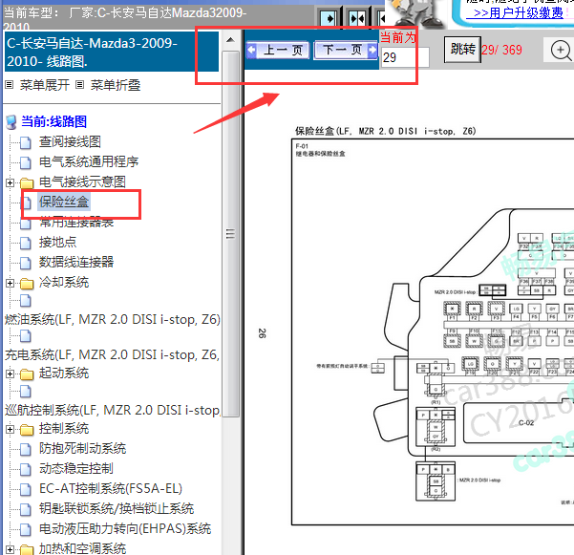Image resolution: width=574 pixels, height=555 pixels.
Task: Click the C-02 connector label in diagram
Action: [526, 422]
